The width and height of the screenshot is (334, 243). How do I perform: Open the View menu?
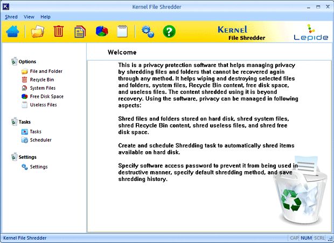point(29,17)
